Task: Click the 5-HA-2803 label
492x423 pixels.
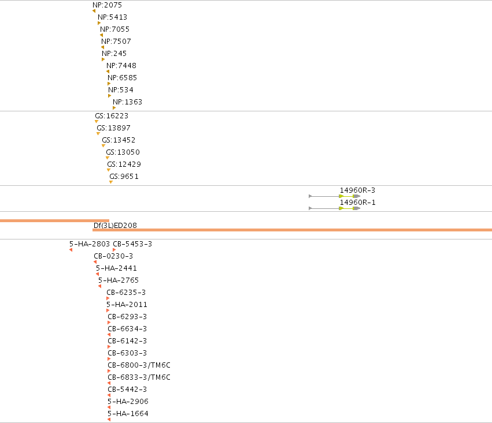Action: tap(90, 244)
